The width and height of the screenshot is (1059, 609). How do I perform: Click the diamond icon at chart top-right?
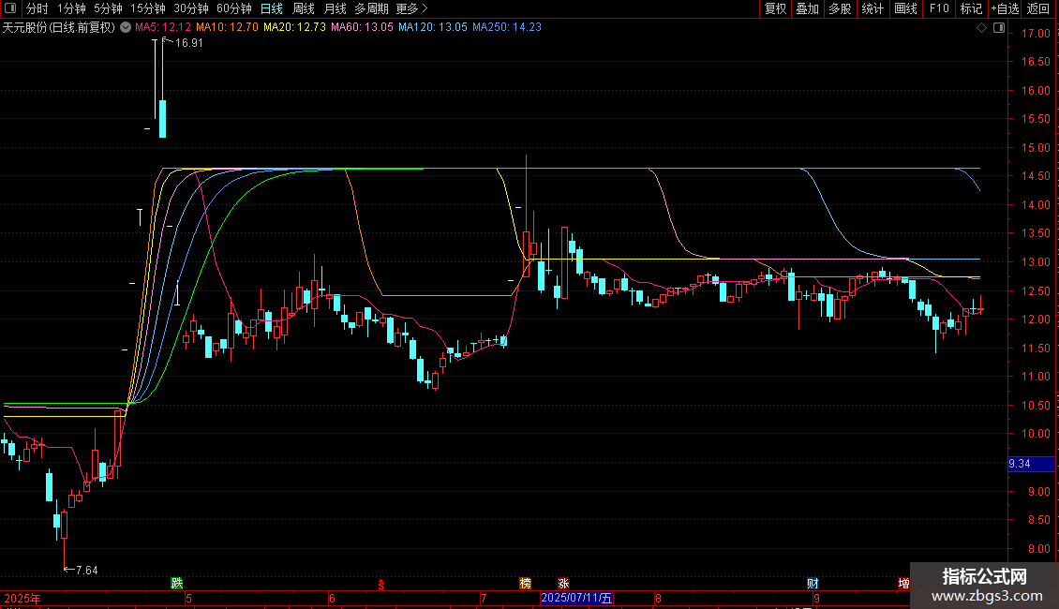(982, 28)
